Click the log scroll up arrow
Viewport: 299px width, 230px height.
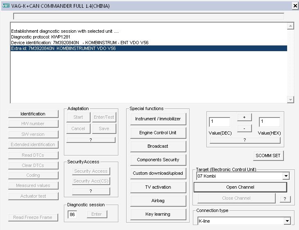pos(290,26)
